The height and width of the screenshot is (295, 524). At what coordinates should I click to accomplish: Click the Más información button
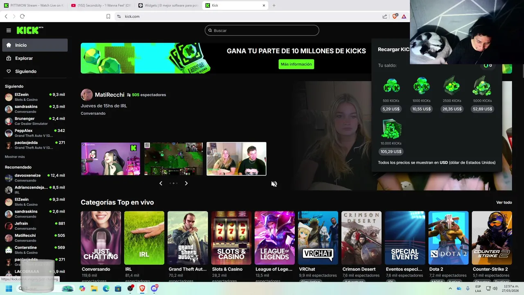coord(296,64)
